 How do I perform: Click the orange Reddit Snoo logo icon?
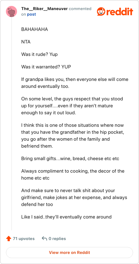pos(101,11)
